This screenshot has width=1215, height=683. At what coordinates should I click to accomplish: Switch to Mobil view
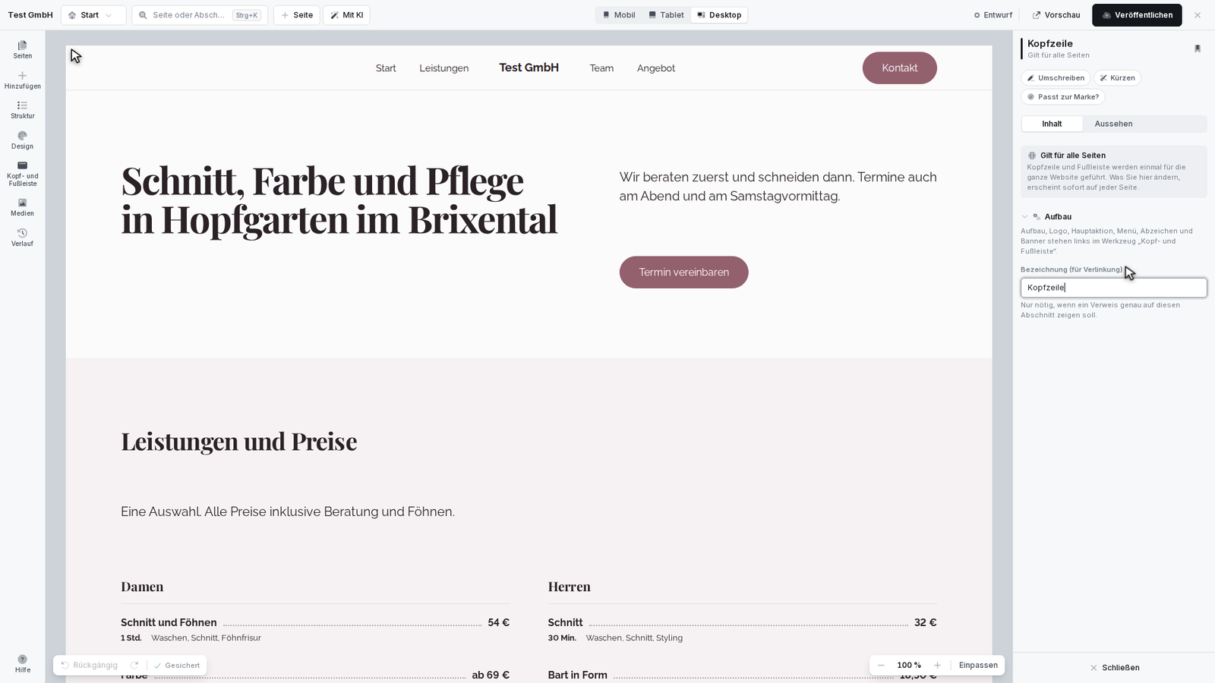point(619,15)
